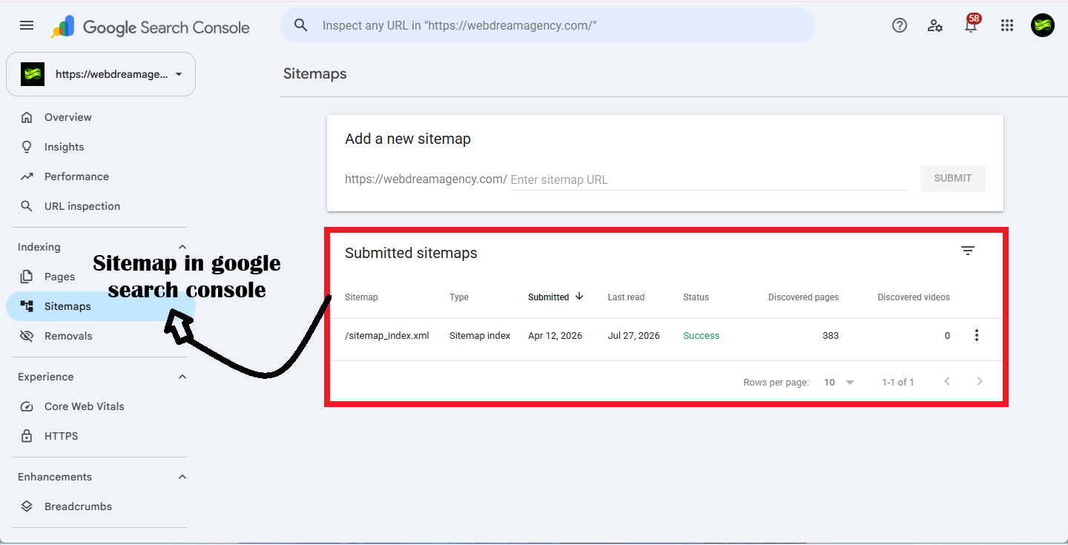The width and height of the screenshot is (1068, 545).
Task: Go to previous page of sitemaps
Action: (947, 381)
